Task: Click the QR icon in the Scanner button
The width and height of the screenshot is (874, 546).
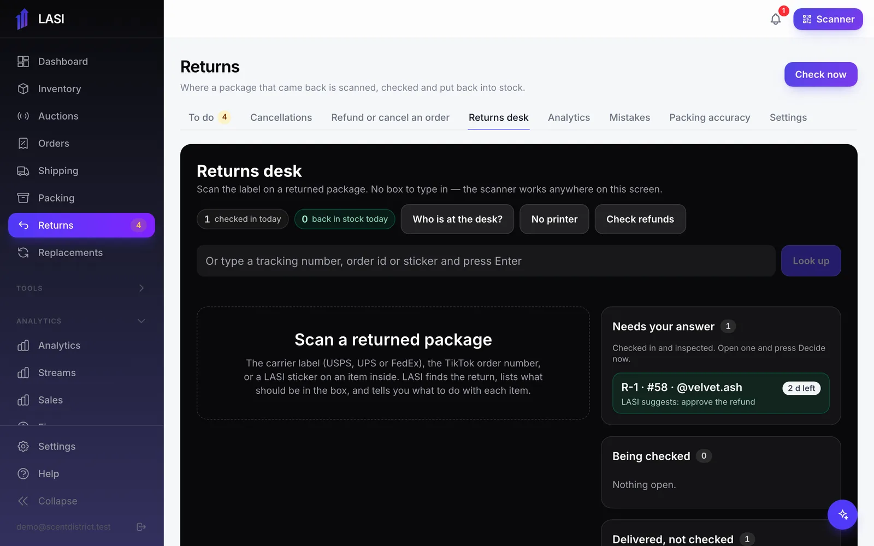Action: [807, 19]
